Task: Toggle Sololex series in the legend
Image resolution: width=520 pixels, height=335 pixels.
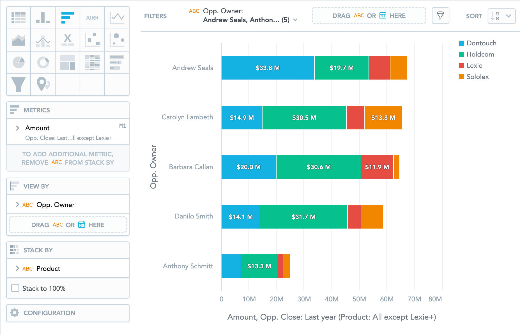Action: pos(474,77)
